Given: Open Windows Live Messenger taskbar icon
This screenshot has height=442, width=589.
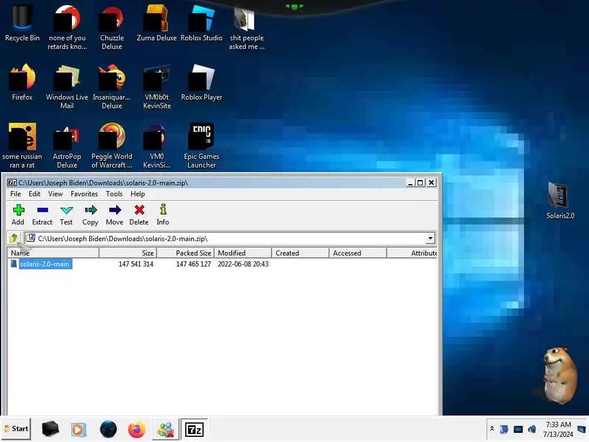Looking at the screenshot, I should 165,429.
